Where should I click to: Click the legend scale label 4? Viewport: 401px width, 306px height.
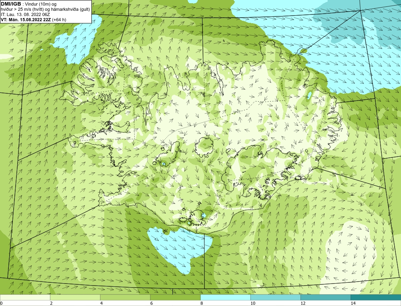click(x=101, y=303)
